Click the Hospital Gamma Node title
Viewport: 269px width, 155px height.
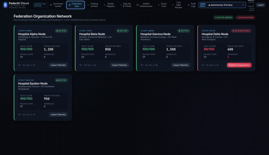tap(156, 34)
